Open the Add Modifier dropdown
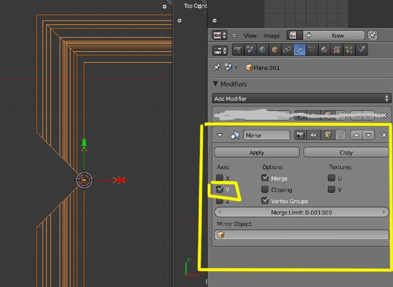Viewport: 393px width, 287px height. tap(302, 99)
